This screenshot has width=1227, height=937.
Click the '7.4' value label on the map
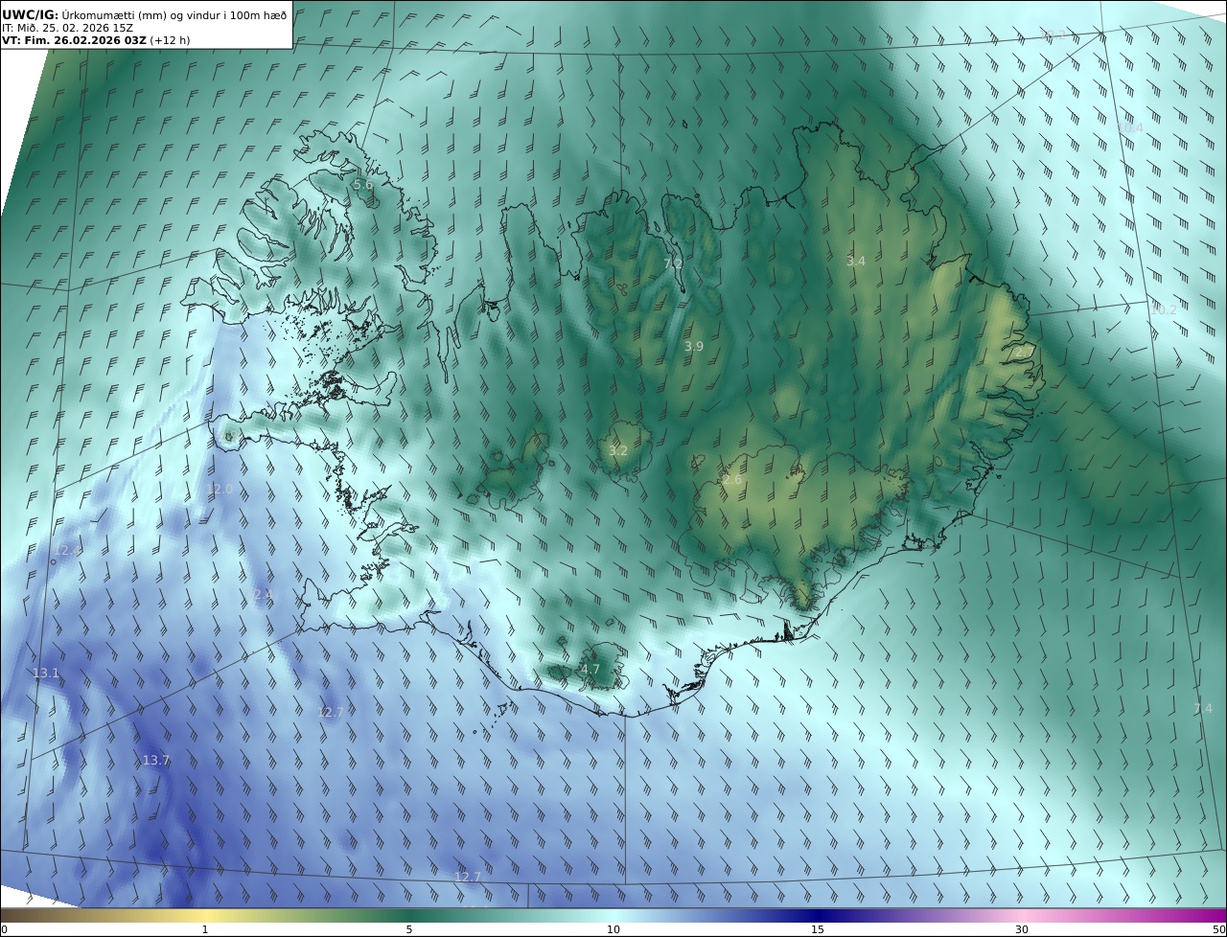1202,709
